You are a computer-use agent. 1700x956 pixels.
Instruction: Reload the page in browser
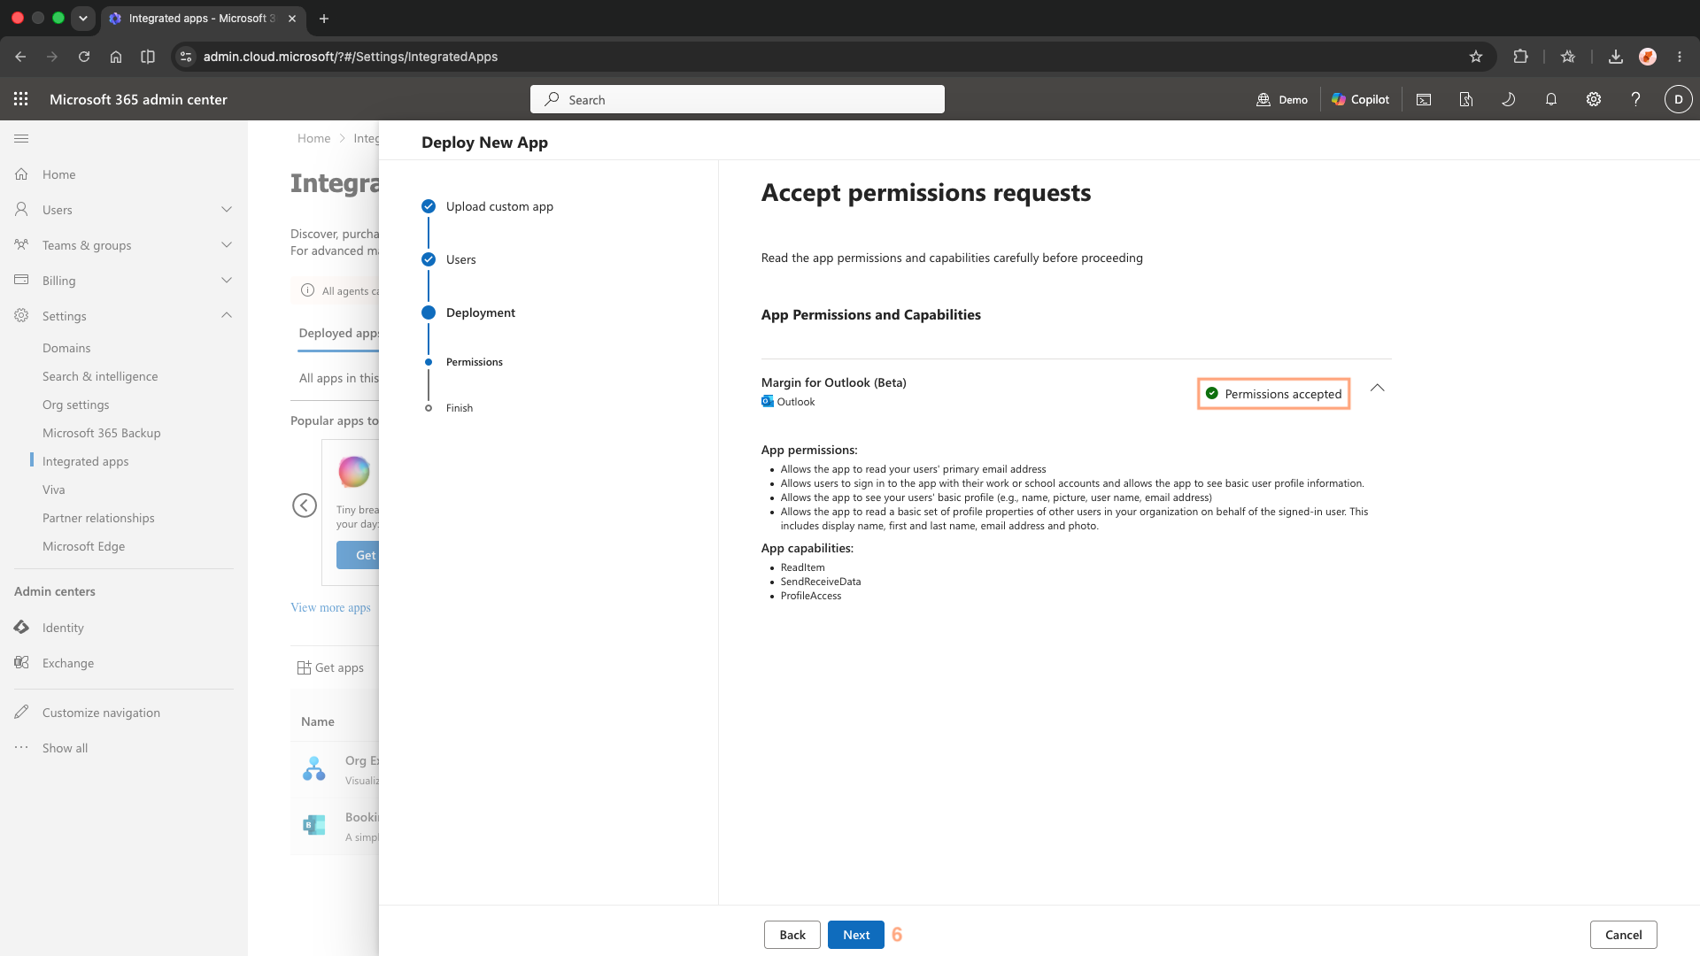(x=84, y=57)
